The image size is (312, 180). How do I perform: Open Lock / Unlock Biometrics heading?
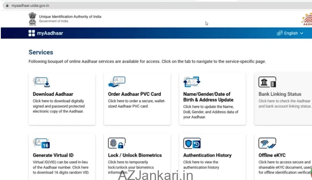click(135, 155)
